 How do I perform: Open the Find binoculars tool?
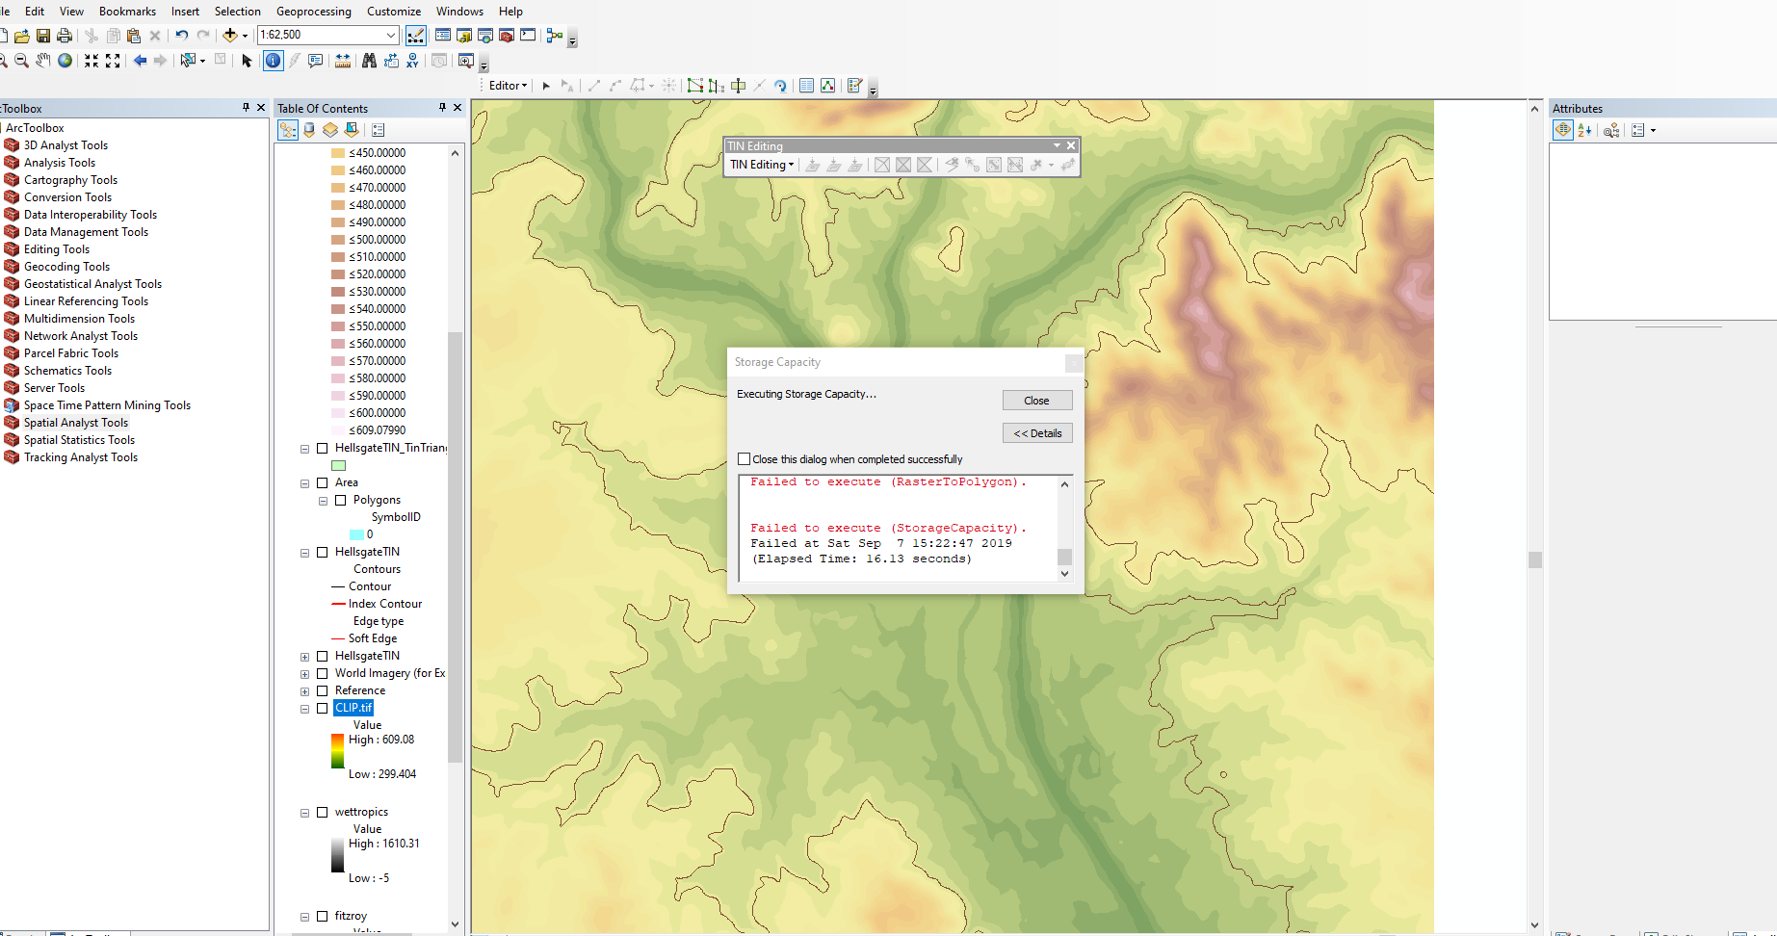point(369,61)
